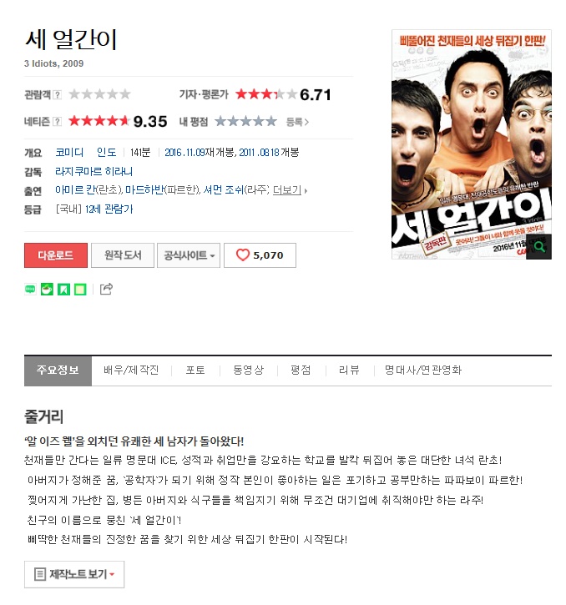Click the green memo square icon
The height and width of the screenshot is (605, 566).
click(80, 289)
